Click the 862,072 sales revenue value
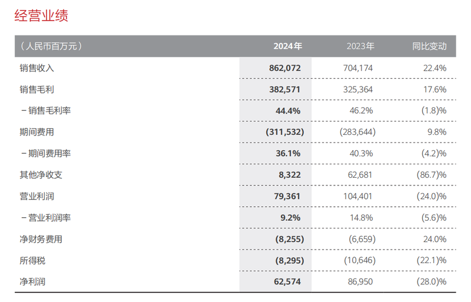Image resolution: width=471 pixels, height=302 pixels. point(285,68)
